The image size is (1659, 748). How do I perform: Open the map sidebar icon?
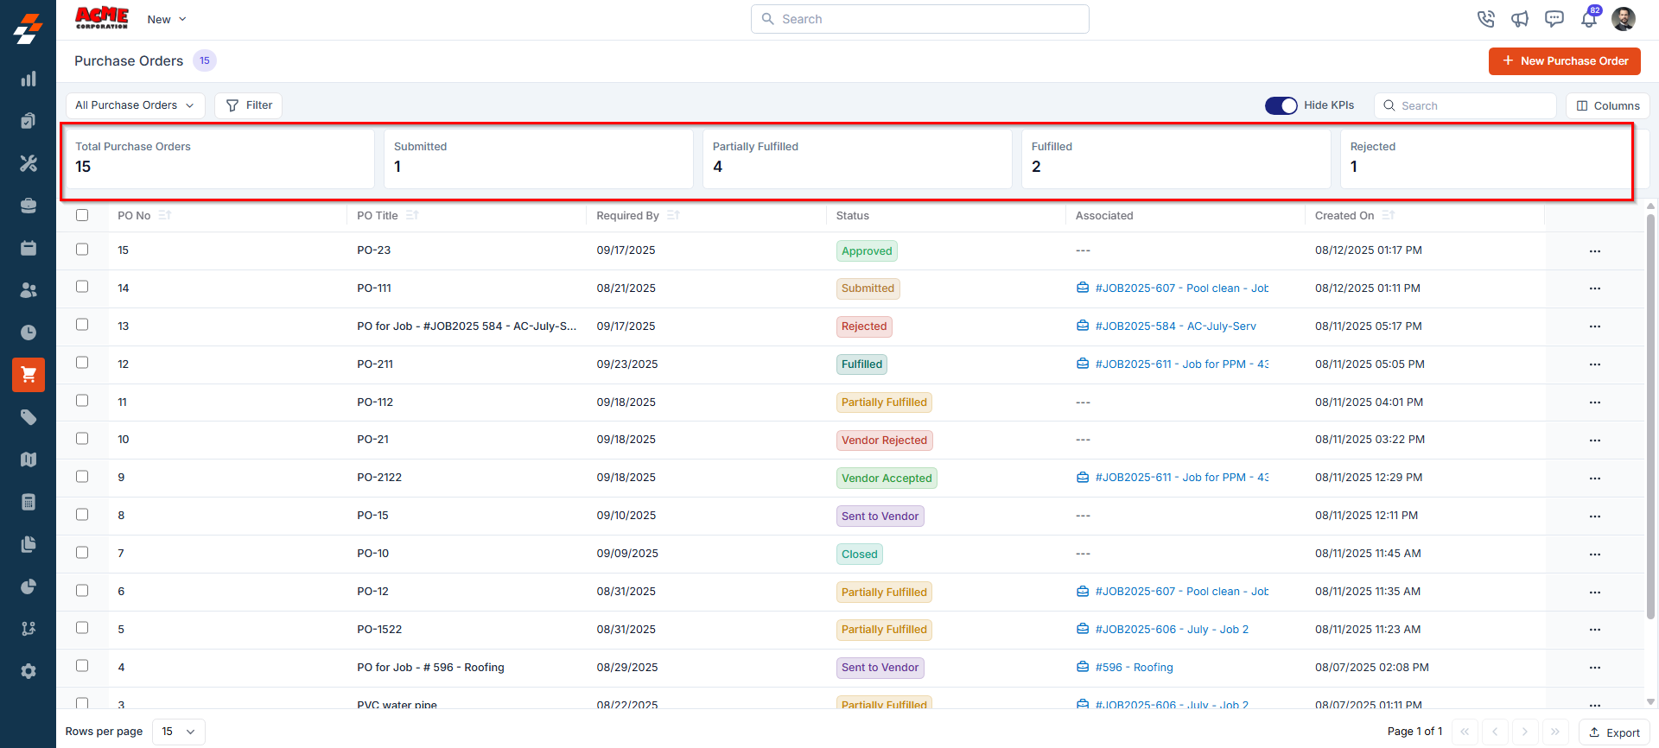click(x=29, y=460)
